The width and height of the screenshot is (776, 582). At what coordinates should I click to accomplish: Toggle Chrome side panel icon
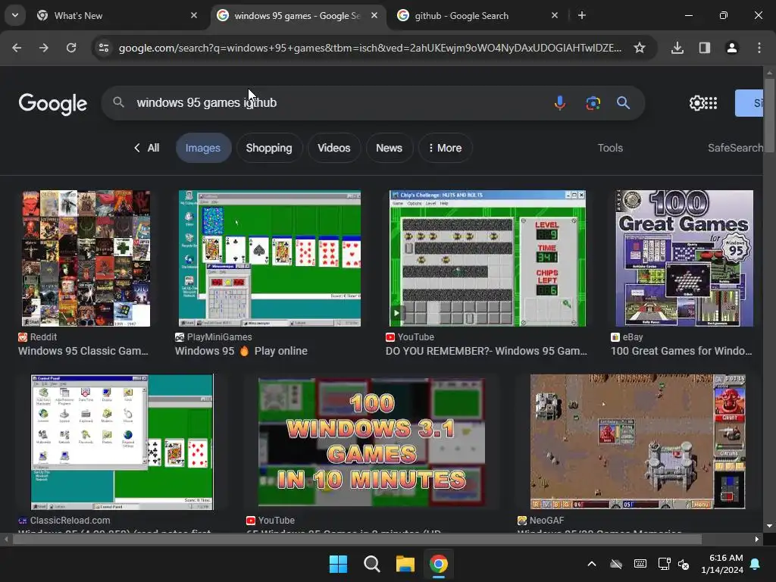tap(705, 48)
